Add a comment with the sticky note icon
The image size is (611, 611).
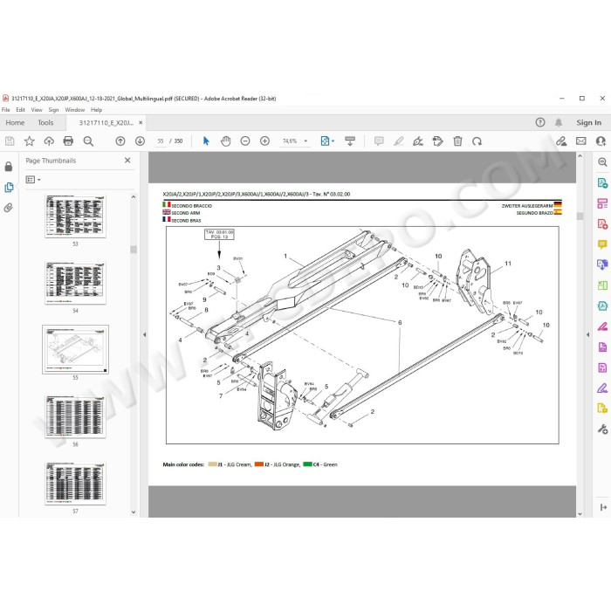379,141
